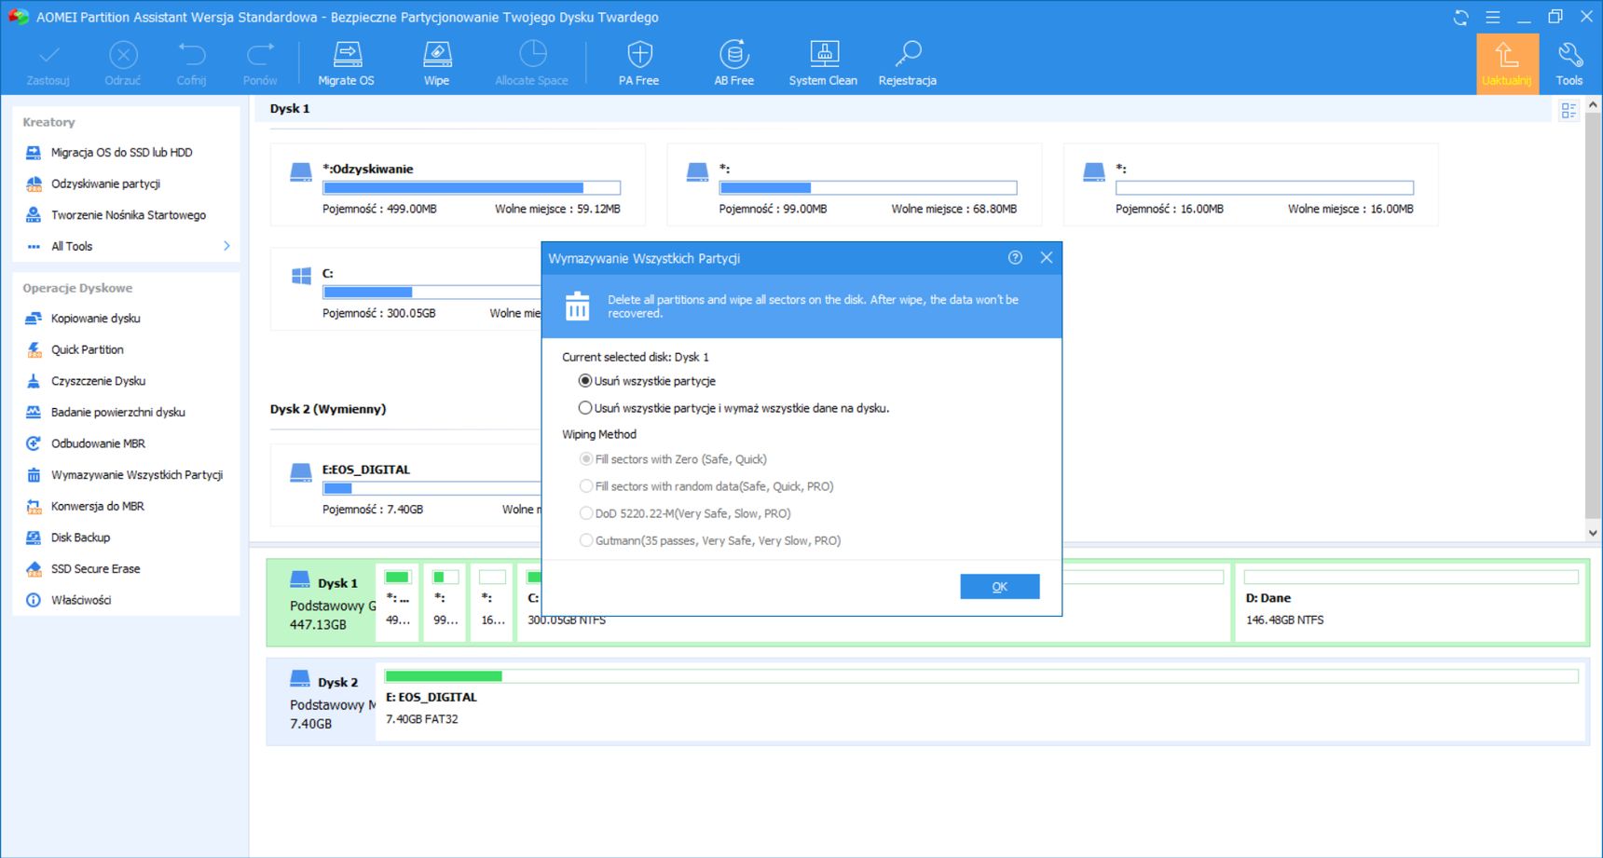
Task: Click scrollbar down arrow of disk list
Action: [x=1593, y=533]
